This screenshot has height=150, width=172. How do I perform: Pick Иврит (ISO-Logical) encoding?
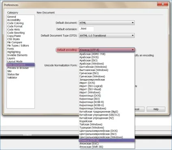click(x=107, y=86)
